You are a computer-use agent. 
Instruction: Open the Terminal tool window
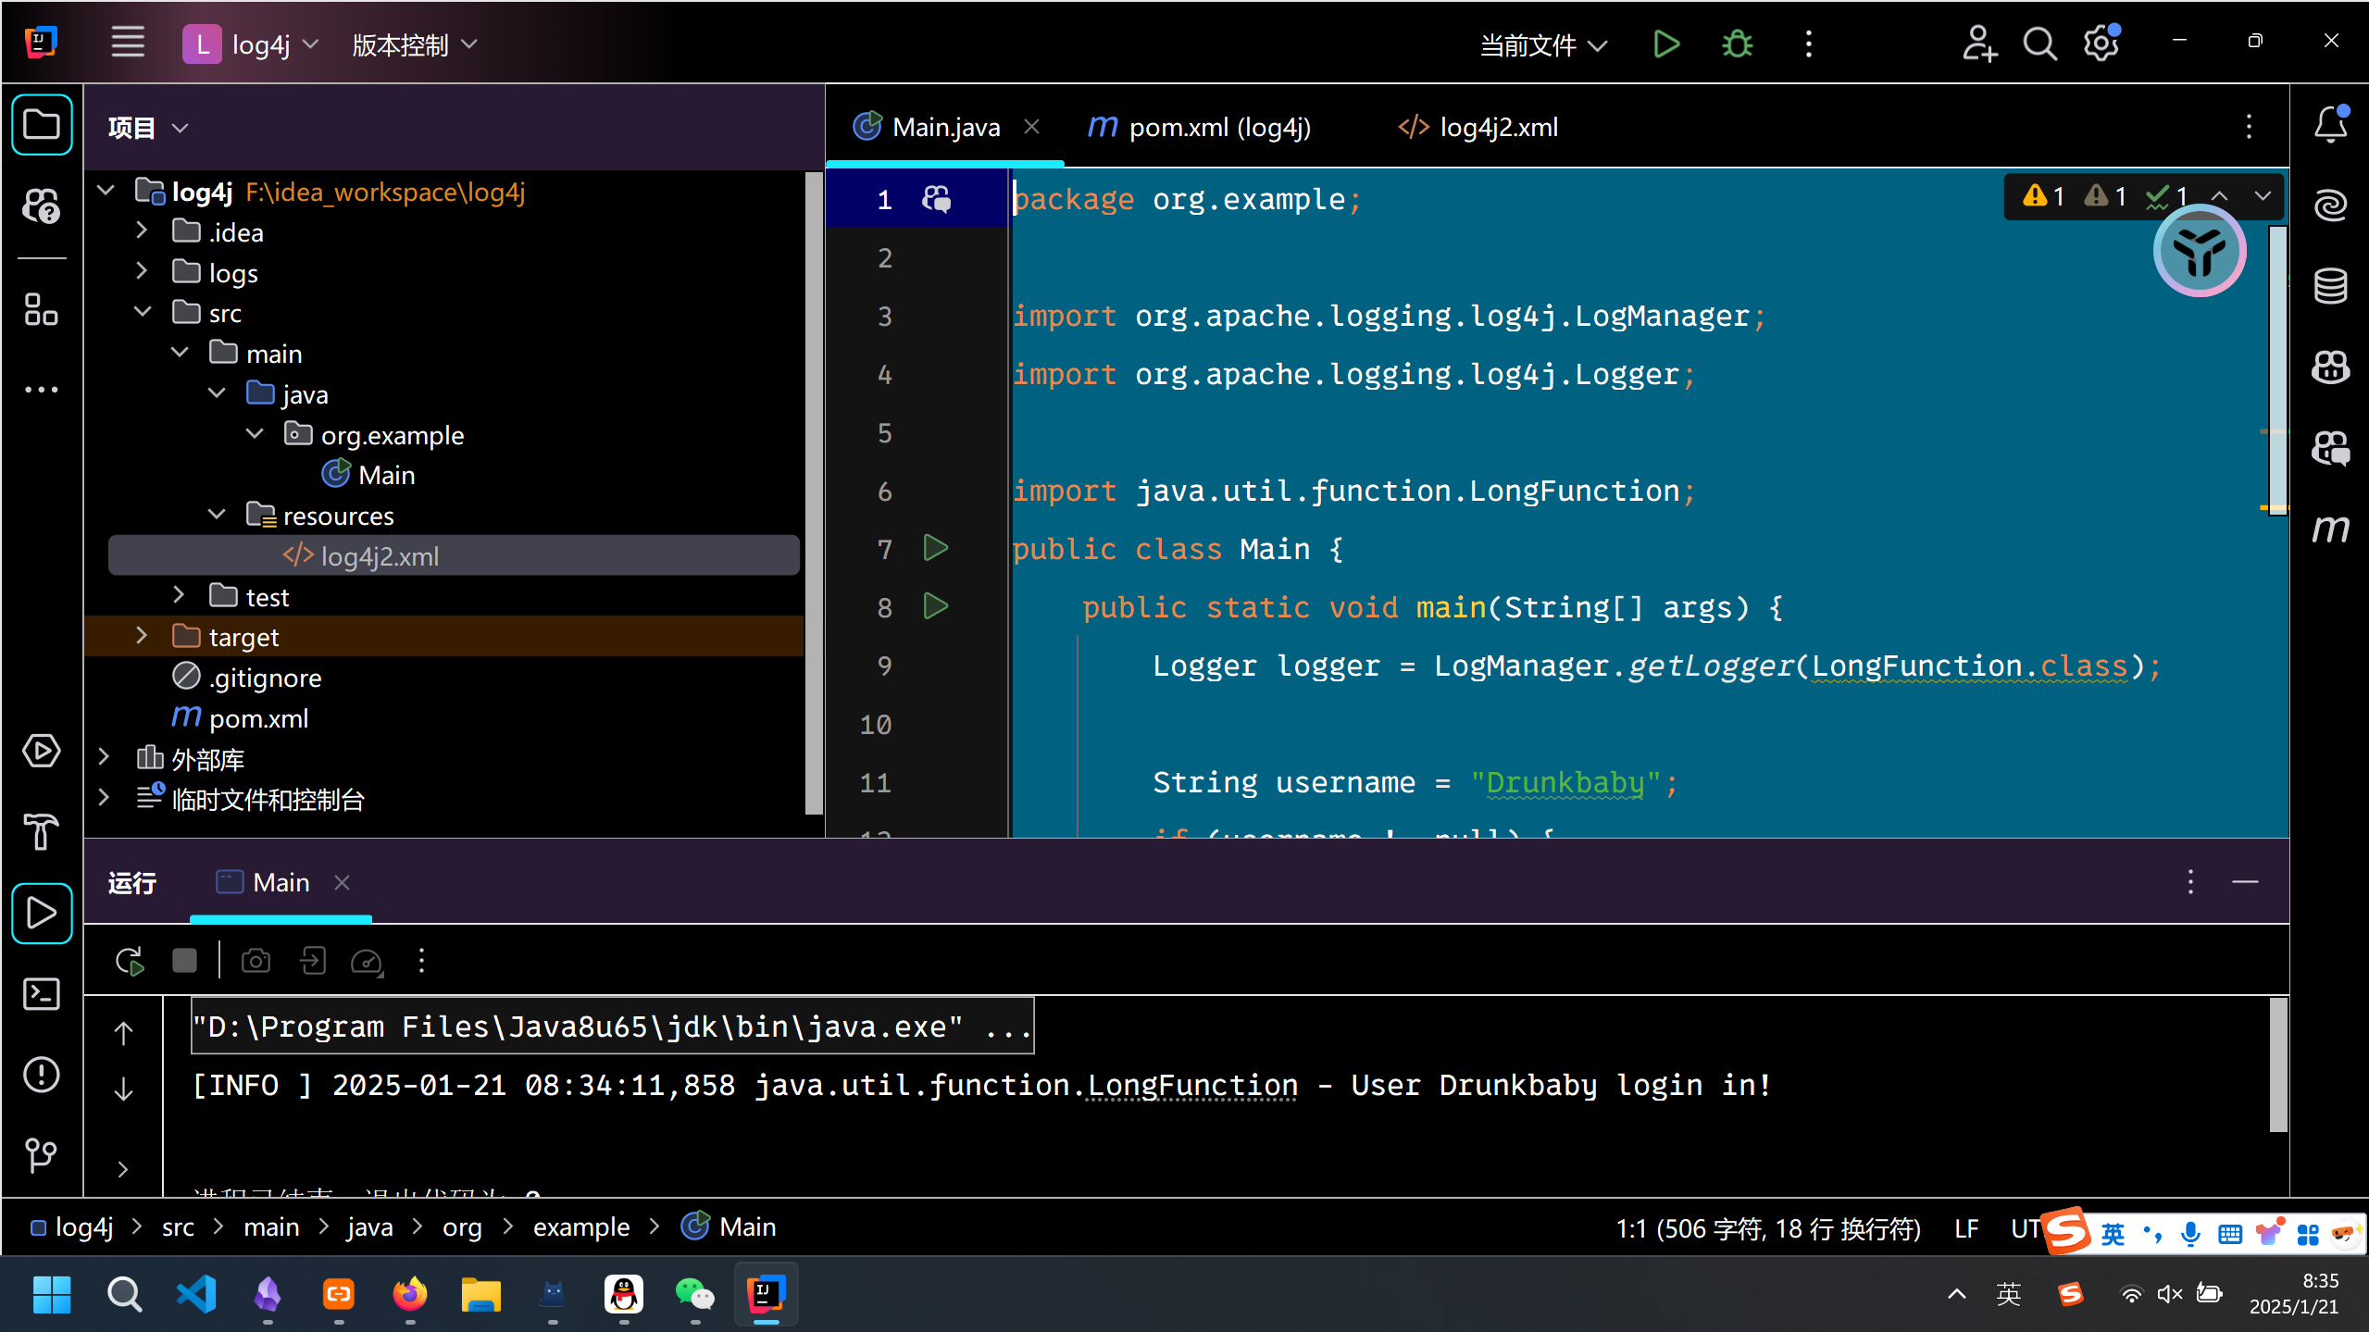tap(42, 994)
